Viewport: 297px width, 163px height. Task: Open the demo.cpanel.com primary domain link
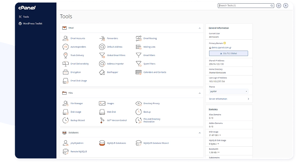tap(220, 48)
